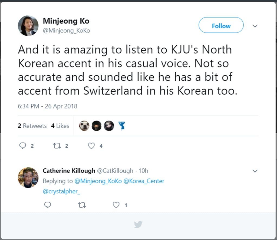Screen dimensions: 277x240
Task: Click the @Minjeong_KoKo handle under name
Action: point(66,31)
